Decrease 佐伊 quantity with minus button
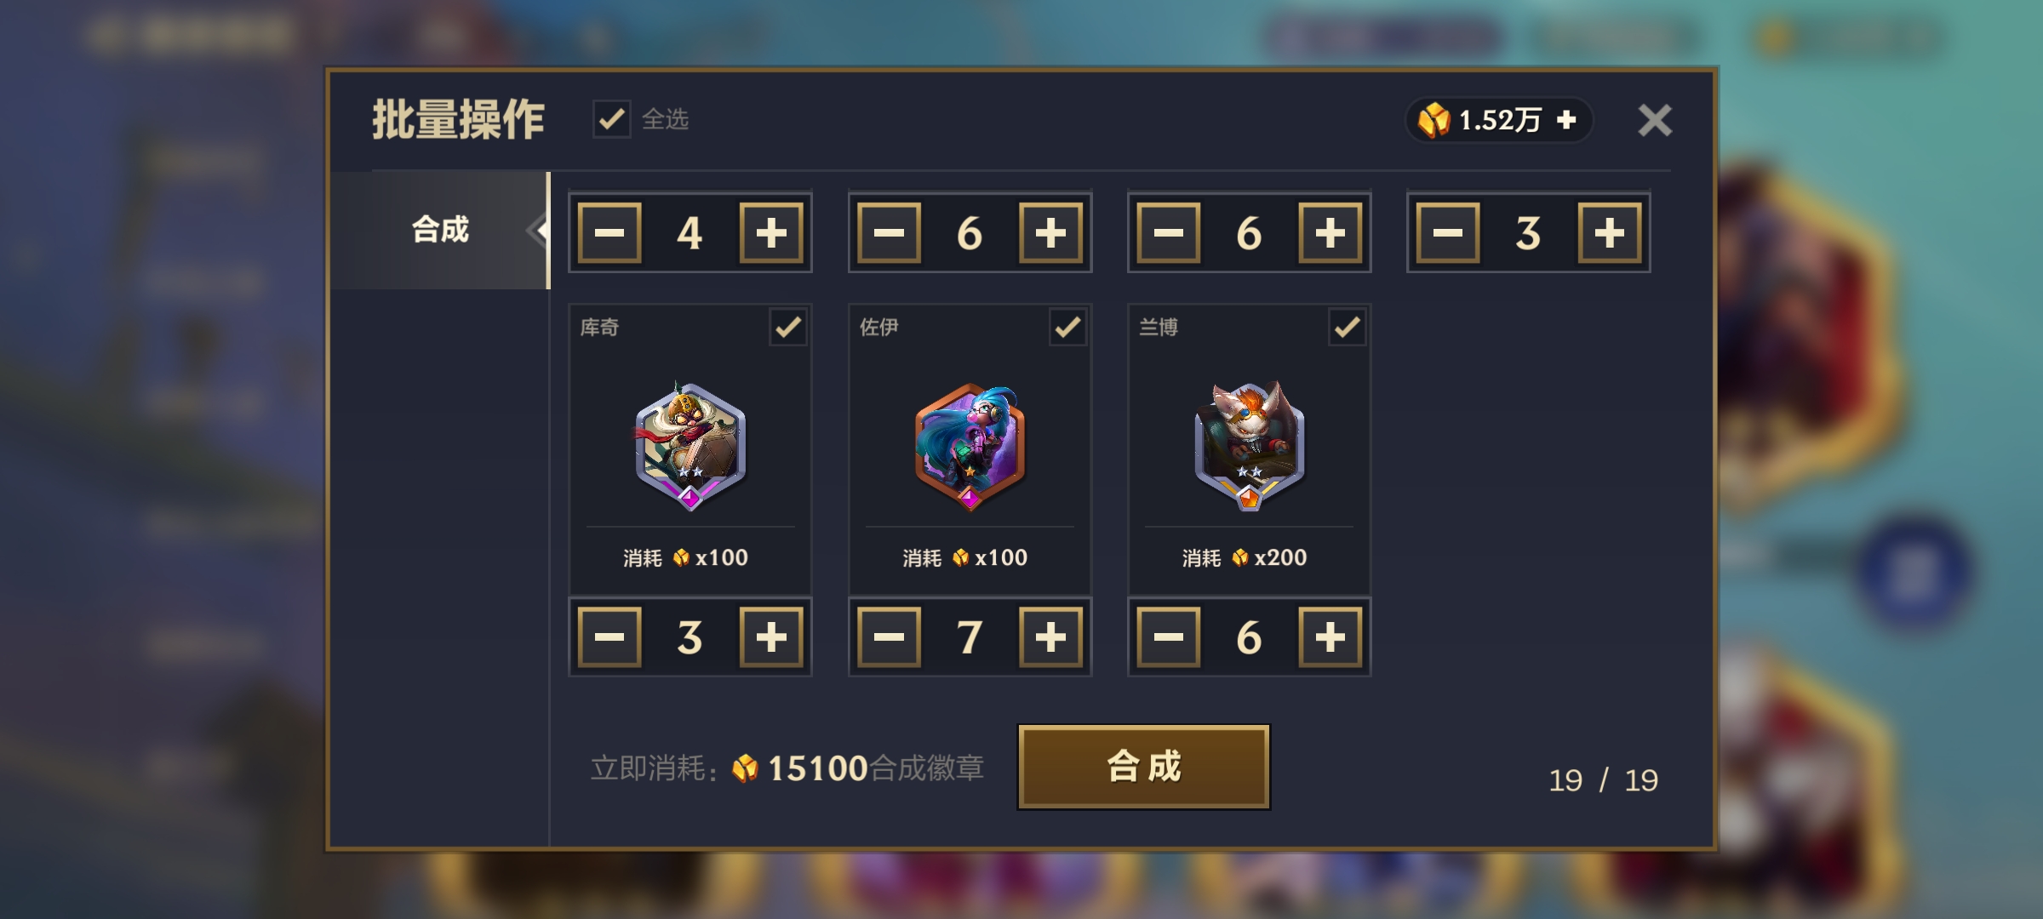Screen dimensions: 2043x919 889,636
